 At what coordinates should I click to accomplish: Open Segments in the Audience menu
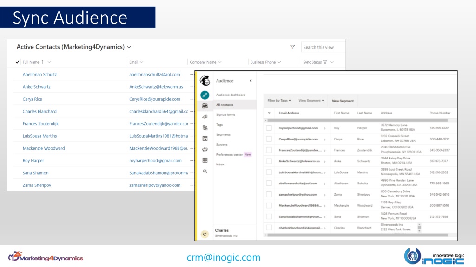pyautogui.click(x=223, y=135)
